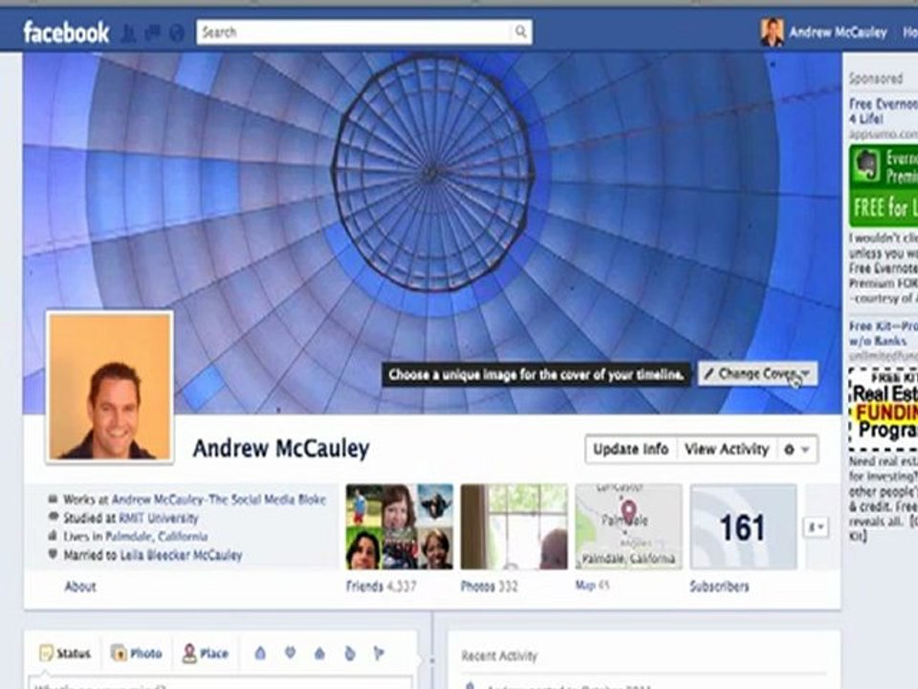This screenshot has height=689, width=918.
Task: Open Leila Bleecker McCauley link
Action: pos(182,555)
